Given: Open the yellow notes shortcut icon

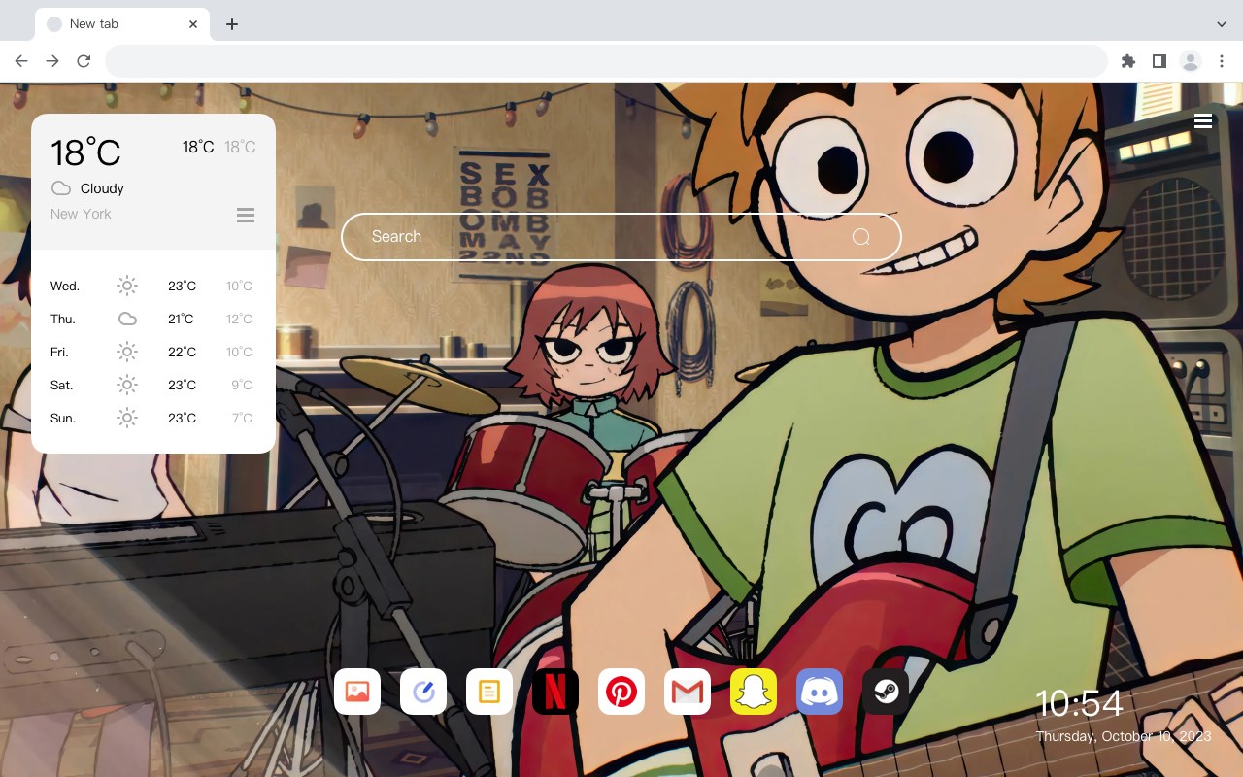Looking at the screenshot, I should pyautogui.click(x=489, y=692).
